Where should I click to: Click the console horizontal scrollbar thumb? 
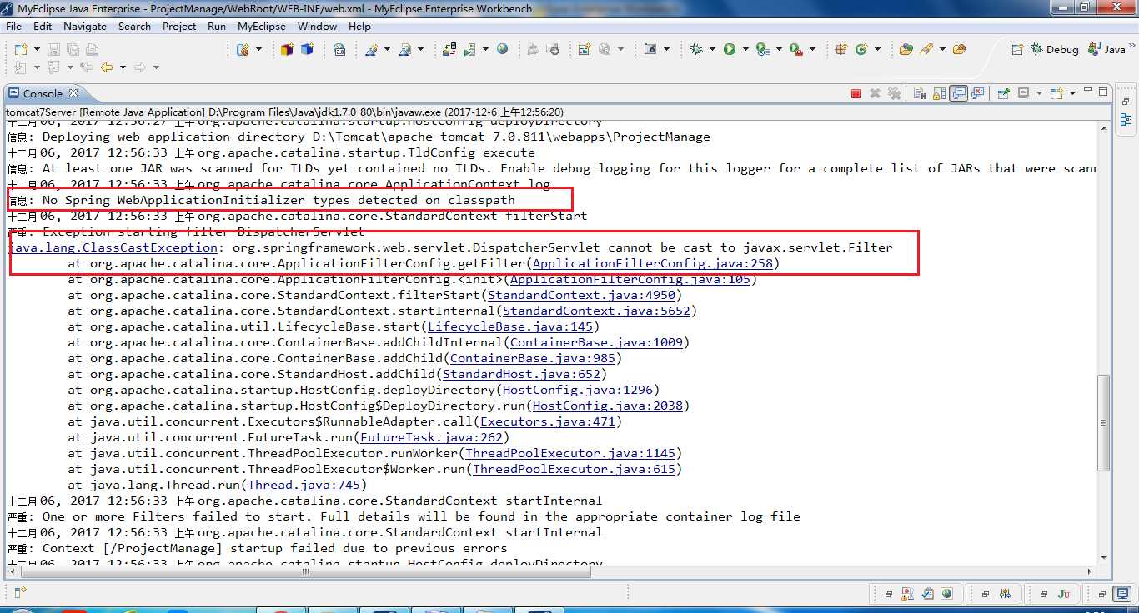point(305,572)
